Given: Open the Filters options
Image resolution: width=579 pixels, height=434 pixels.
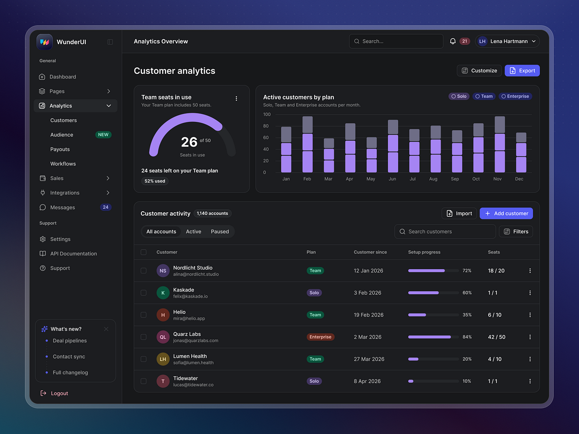Looking at the screenshot, I should (x=516, y=231).
